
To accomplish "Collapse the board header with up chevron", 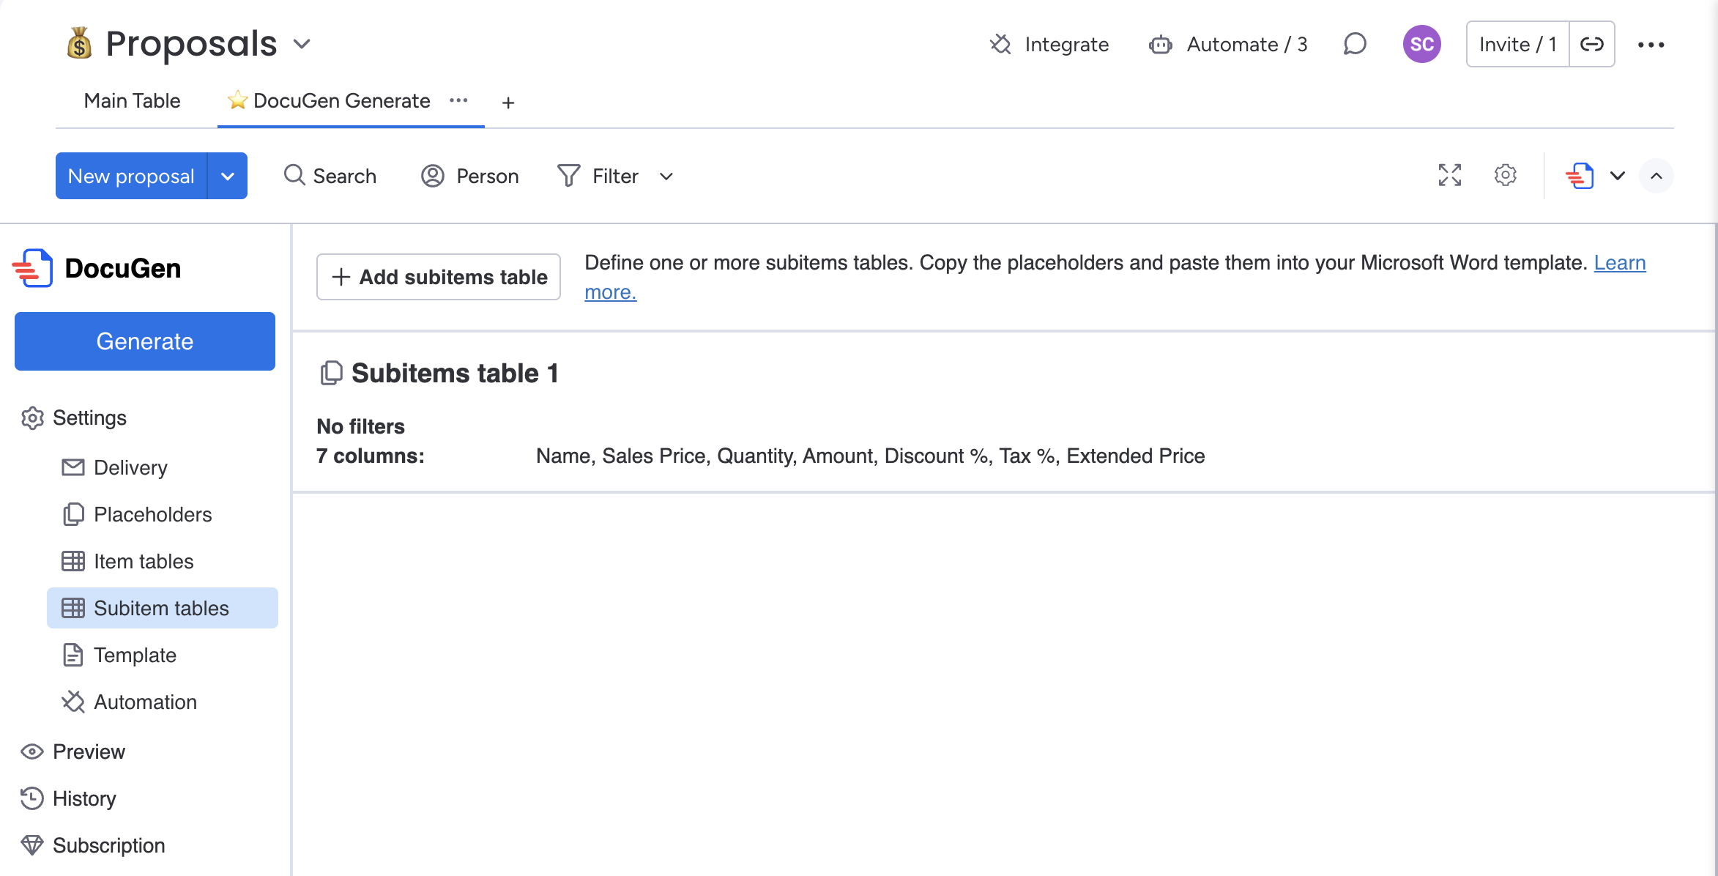I will coord(1656,176).
